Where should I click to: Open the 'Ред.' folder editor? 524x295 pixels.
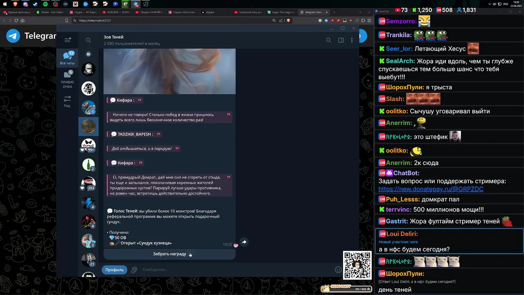point(68,102)
